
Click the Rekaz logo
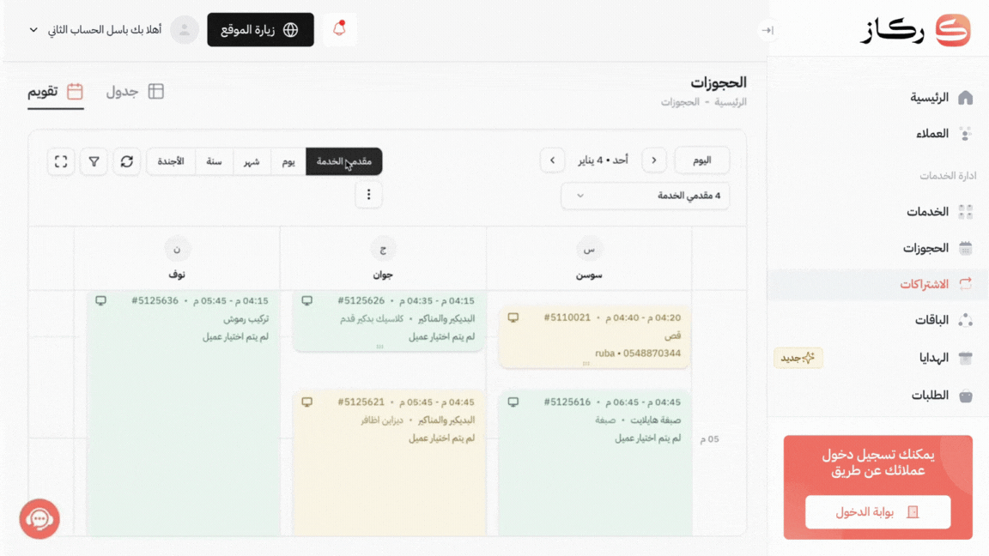pos(915,30)
